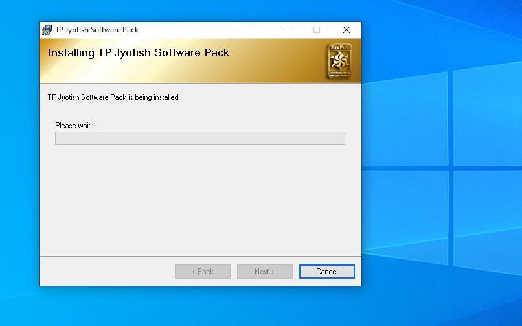Viewport: 522px width, 326px height.
Task: Click the installation progress bar
Action: click(199, 138)
